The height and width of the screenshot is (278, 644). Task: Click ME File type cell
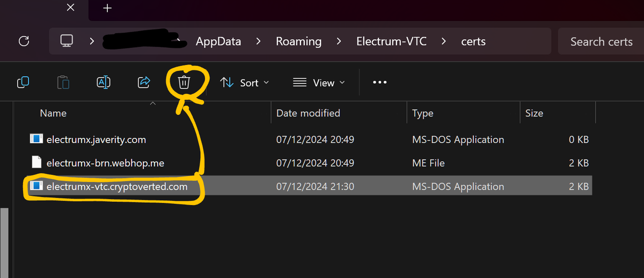(x=428, y=163)
